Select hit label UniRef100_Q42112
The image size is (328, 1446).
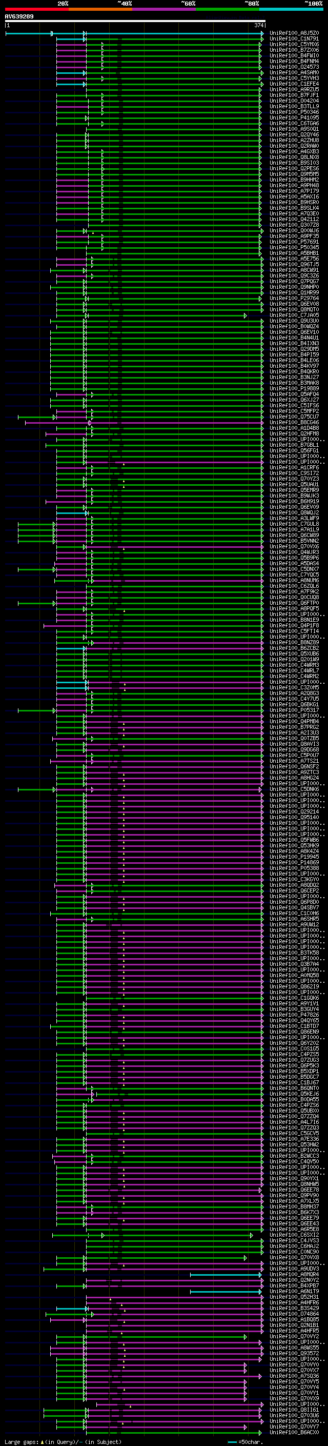pos(294,220)
